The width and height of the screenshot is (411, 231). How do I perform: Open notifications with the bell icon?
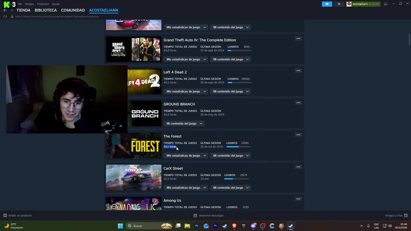[x=339, y=4]
